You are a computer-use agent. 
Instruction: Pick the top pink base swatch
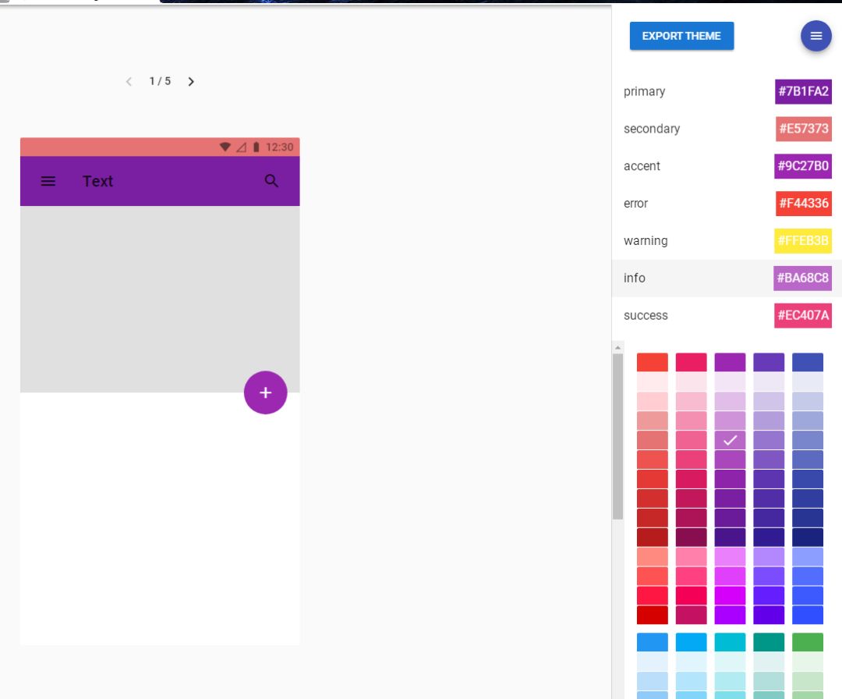tap(691, 362)
